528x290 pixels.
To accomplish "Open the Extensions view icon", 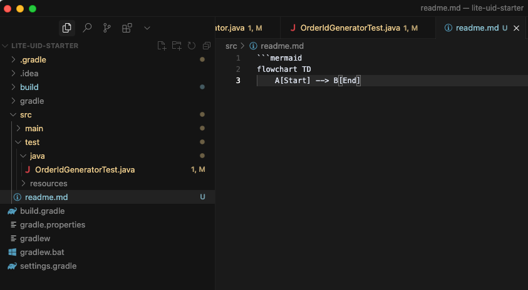I will [127, 28].
